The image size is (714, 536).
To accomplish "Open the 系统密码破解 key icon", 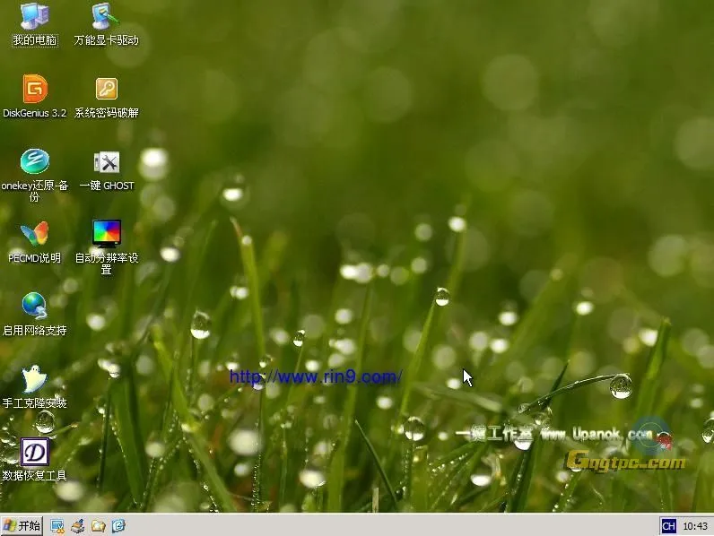I will [106, 90].
